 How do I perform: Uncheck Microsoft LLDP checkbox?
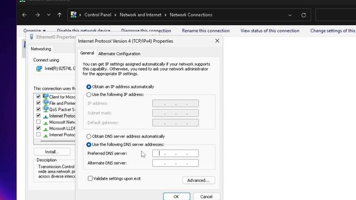tap(38, 128)
